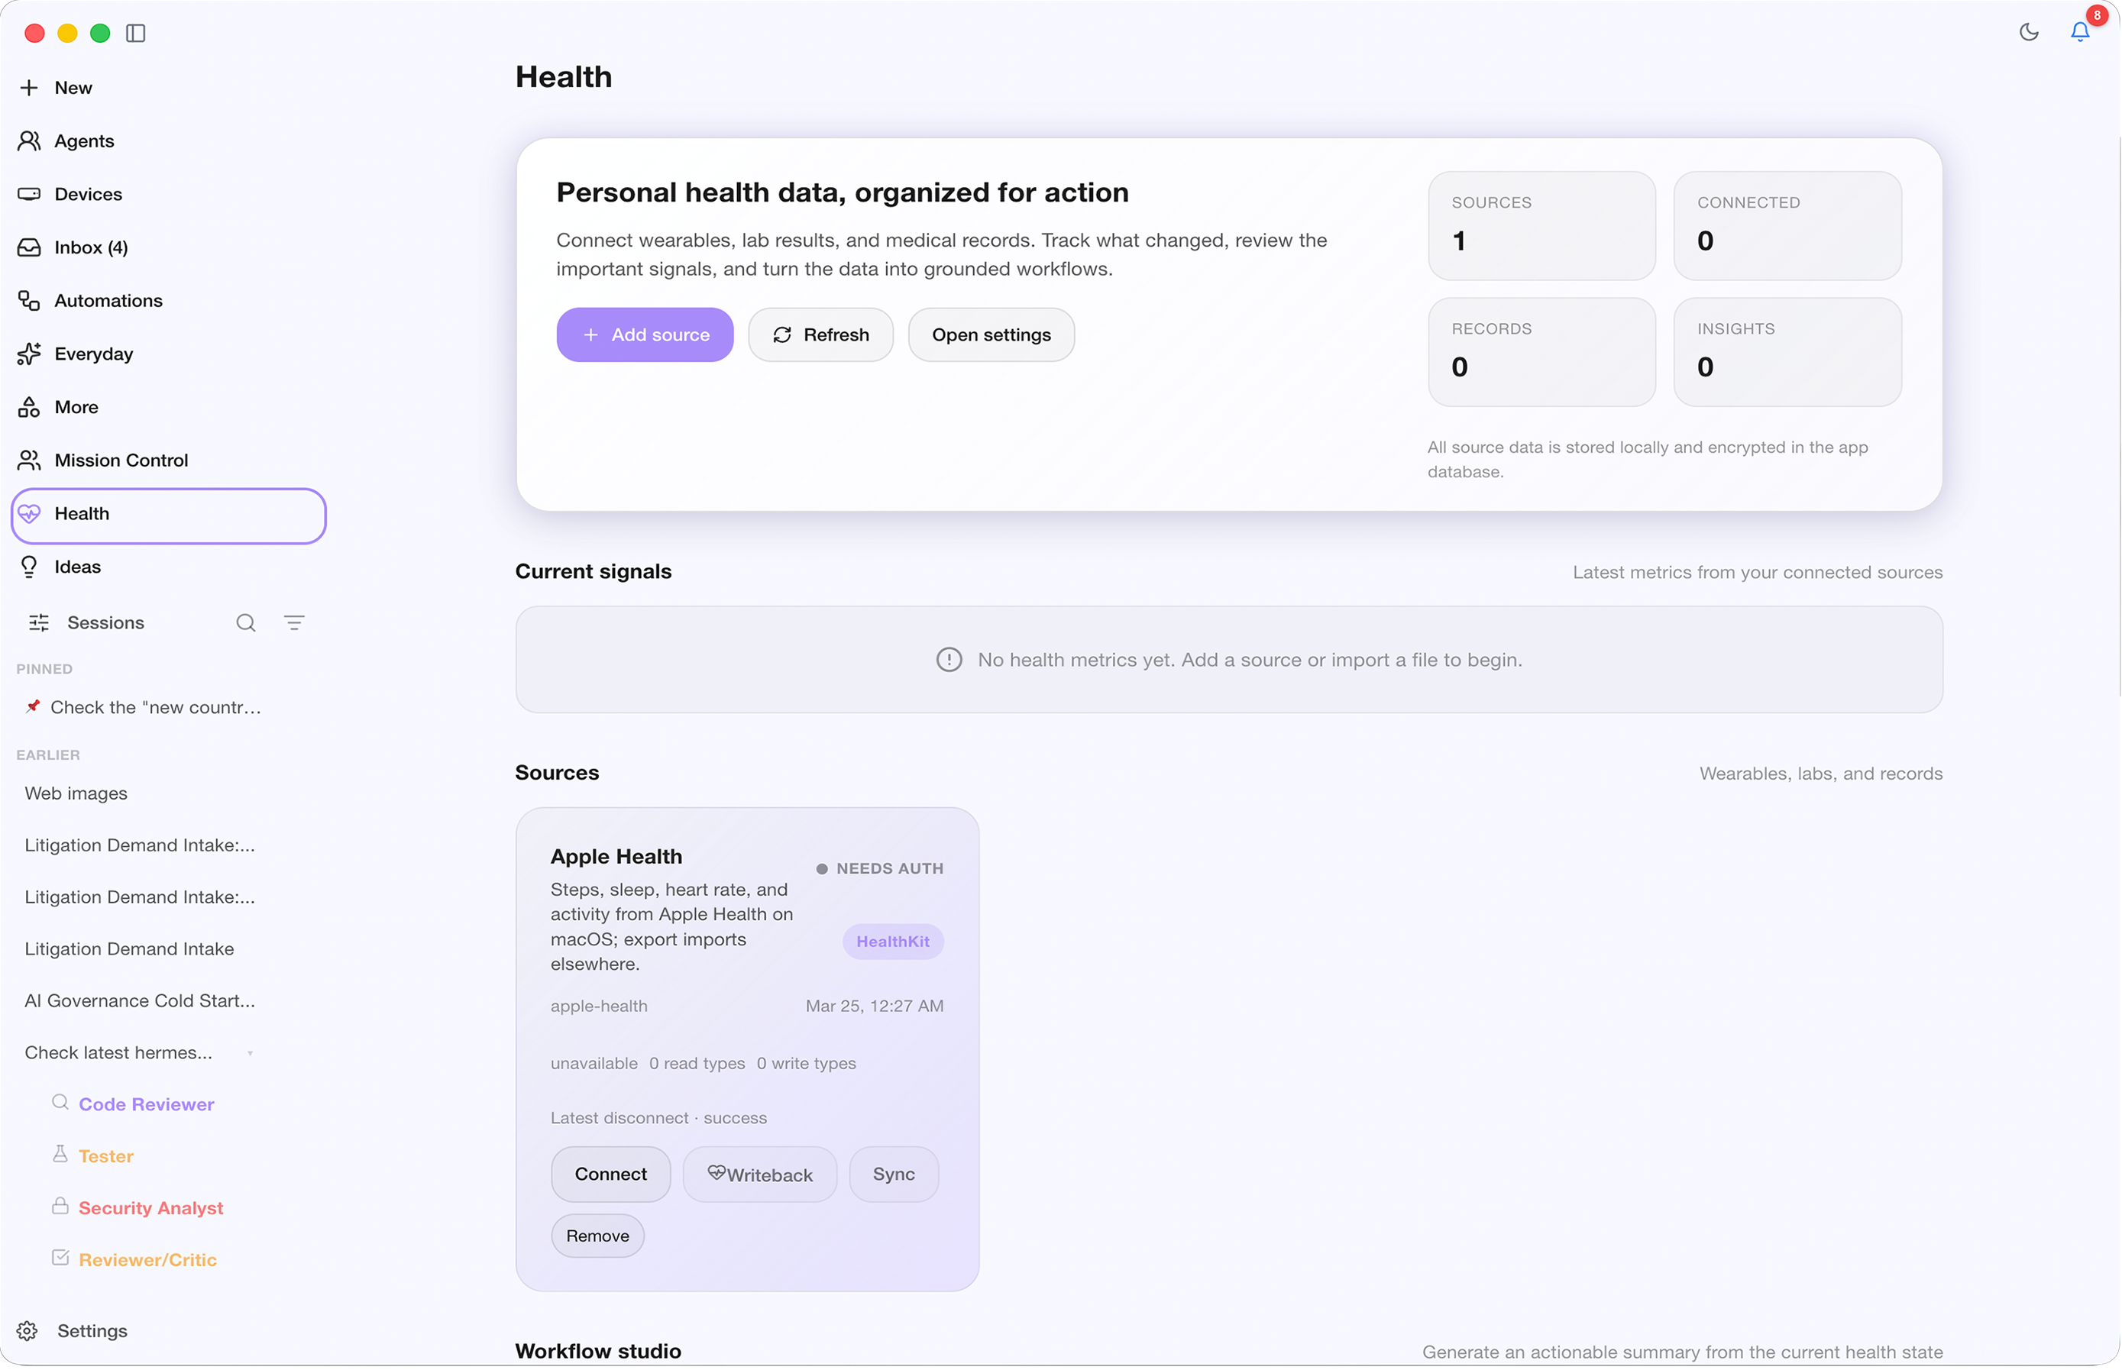Open the Web images session
Viewport: 2122px width, 1370px height.
click(x=76, y=793)
